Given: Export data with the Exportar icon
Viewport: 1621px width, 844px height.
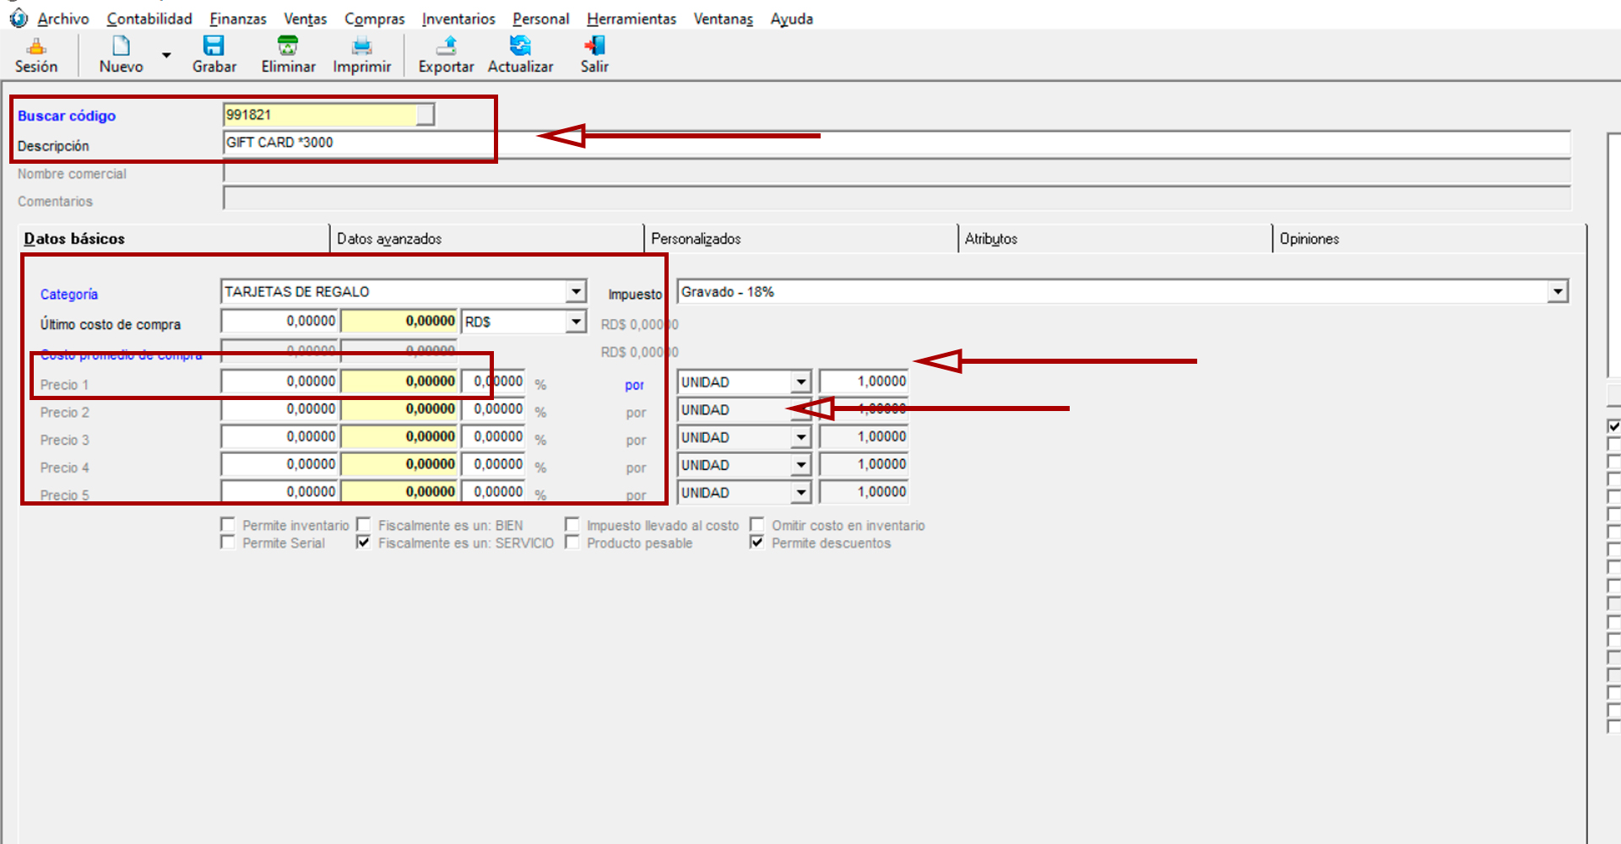Looking at the screenshot, I should pos(446,46).
